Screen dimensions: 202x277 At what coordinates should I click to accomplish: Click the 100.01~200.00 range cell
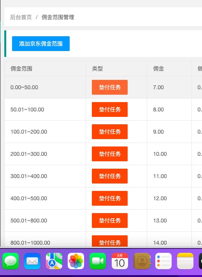pos(29,132)
